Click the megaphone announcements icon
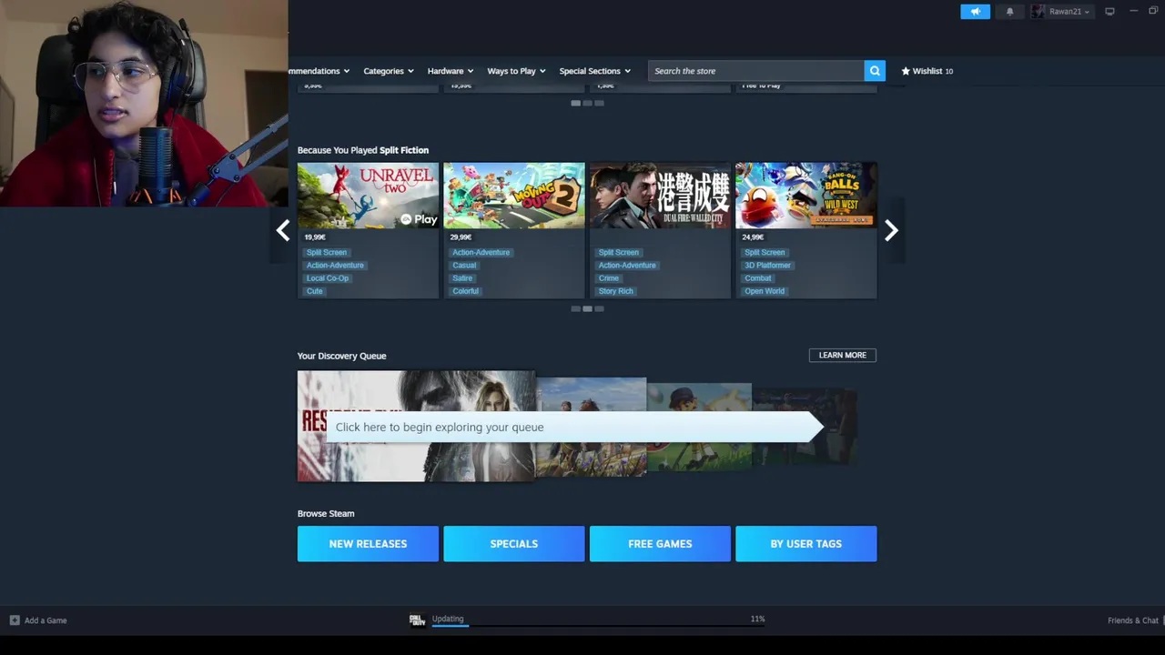This screenshot has height=655, width=1165. [975, 12]
